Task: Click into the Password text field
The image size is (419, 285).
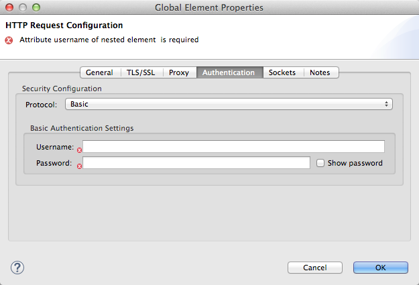Action: (x=196, y=163)
